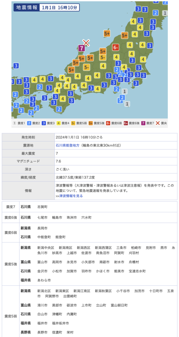Click the purple intensity 7 marker on map

tap(82, 48)
